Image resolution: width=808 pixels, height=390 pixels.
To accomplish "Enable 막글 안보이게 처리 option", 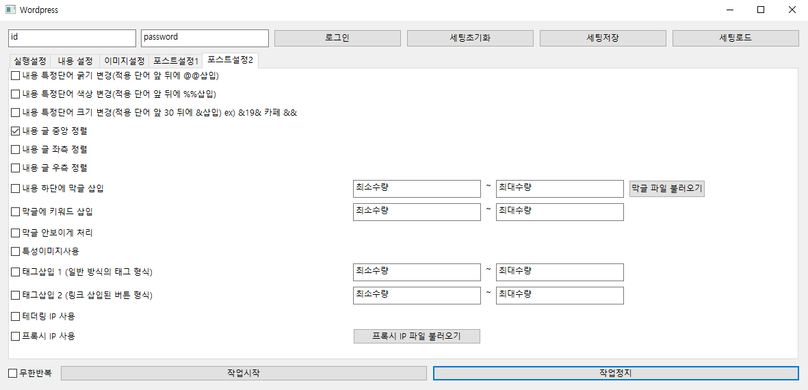I will click(16, 233).
